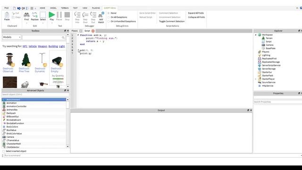Click the Step Over debugger icon

pyautogui.click(x=85, y=15)
